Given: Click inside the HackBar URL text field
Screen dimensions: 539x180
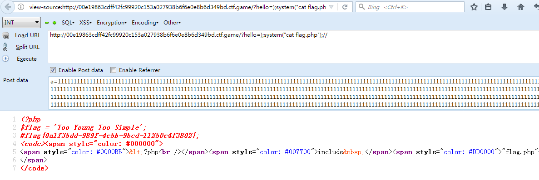Looking at the screenshot, I should pyautogui.click(x=293, y=47).
